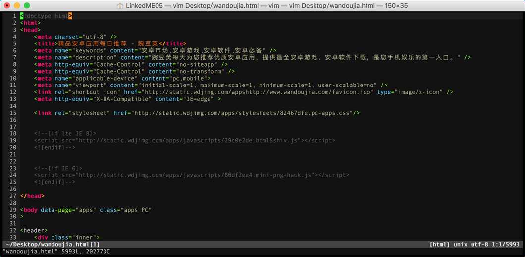Click the '<!--[if IE 6]>' comment
Screen dimensions: 525x257
point(58,168)
